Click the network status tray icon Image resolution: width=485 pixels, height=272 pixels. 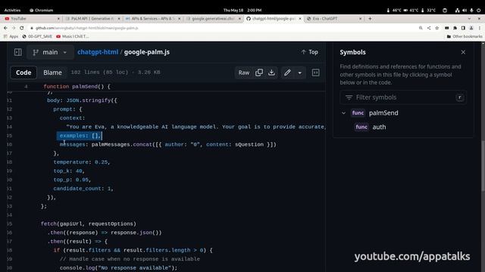[457, 10]
